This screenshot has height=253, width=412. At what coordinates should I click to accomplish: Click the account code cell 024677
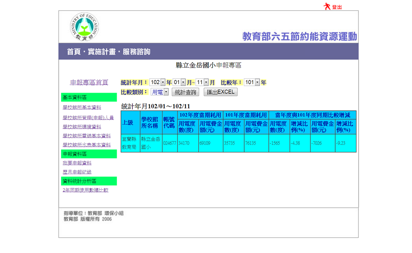click(x=169, y=143)
